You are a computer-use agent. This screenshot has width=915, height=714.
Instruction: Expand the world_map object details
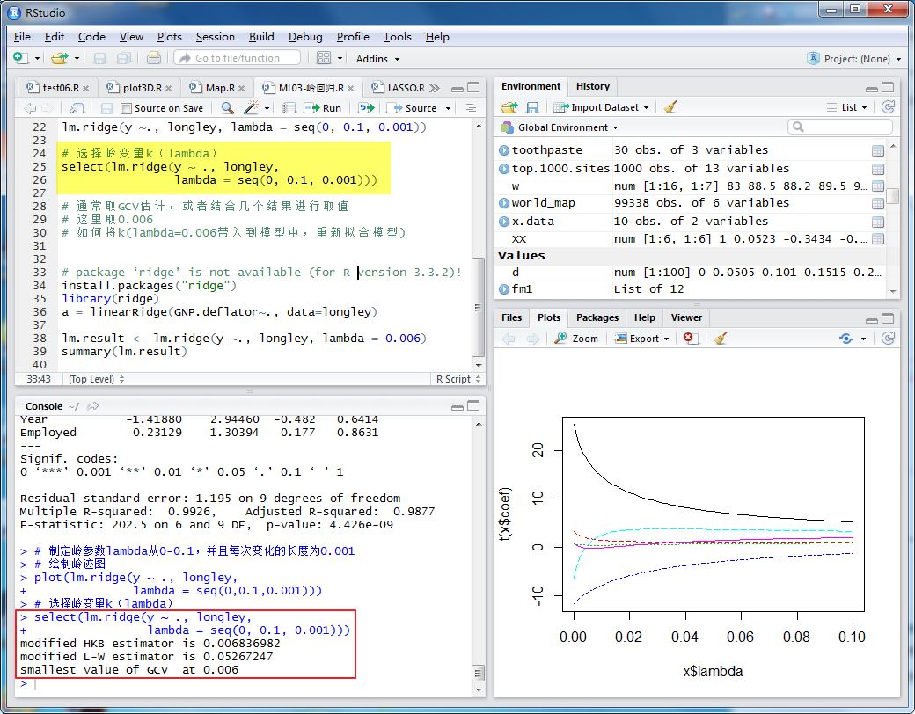coord(504,203)
